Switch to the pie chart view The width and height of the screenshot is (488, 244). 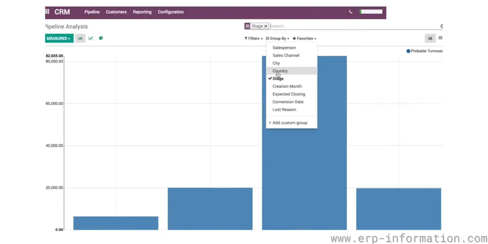tap(100, 38)
